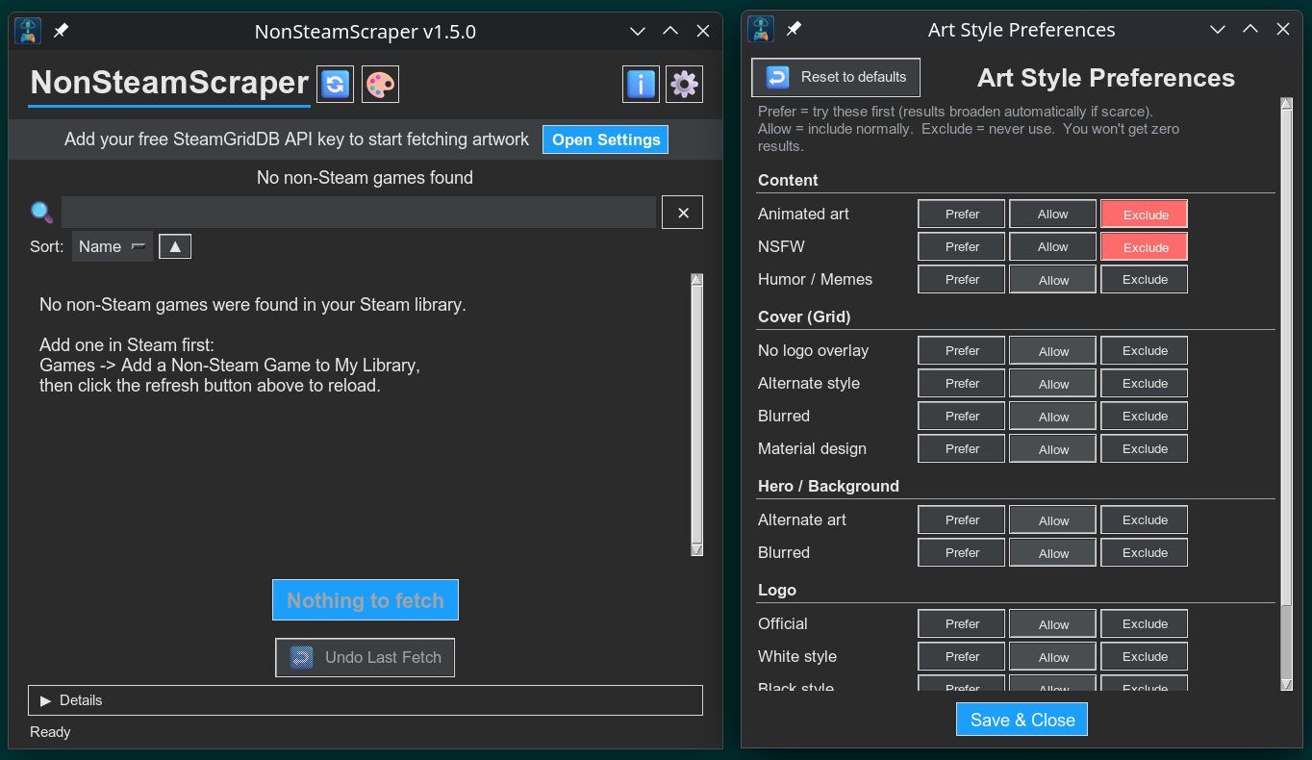Minimize the Art Style Preferences window
This screenshot has height=760, width=1312.
[1217, 29]
